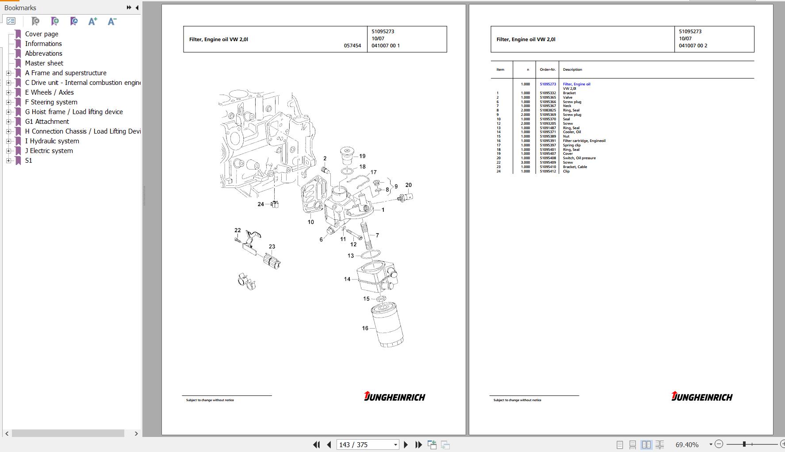This screenshot has height=452, width=785.
Task: Click the Cooler, Oil table entry
Action: (x=571, y=132)
